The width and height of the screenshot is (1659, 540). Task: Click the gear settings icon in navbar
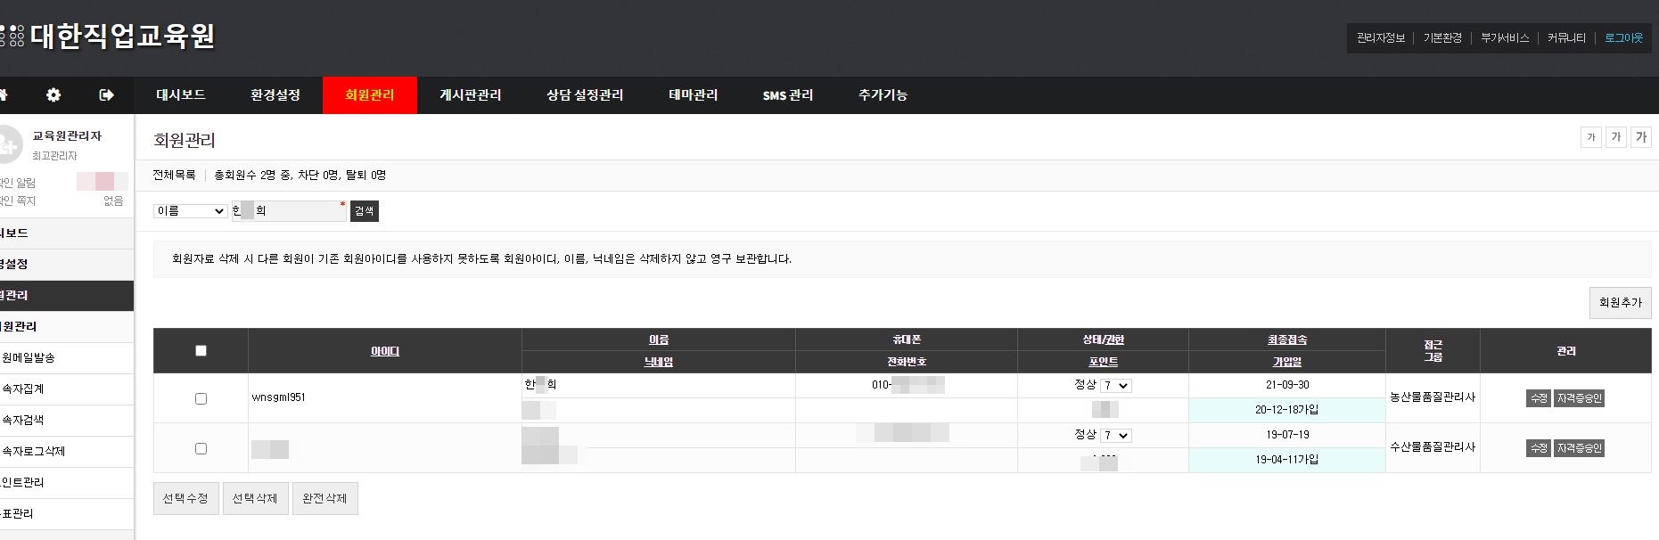53,95
